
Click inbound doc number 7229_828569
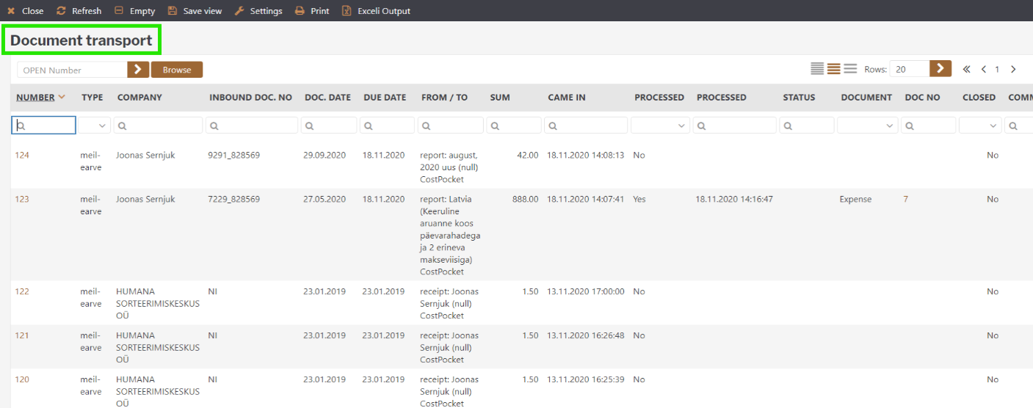coord(234,199)
